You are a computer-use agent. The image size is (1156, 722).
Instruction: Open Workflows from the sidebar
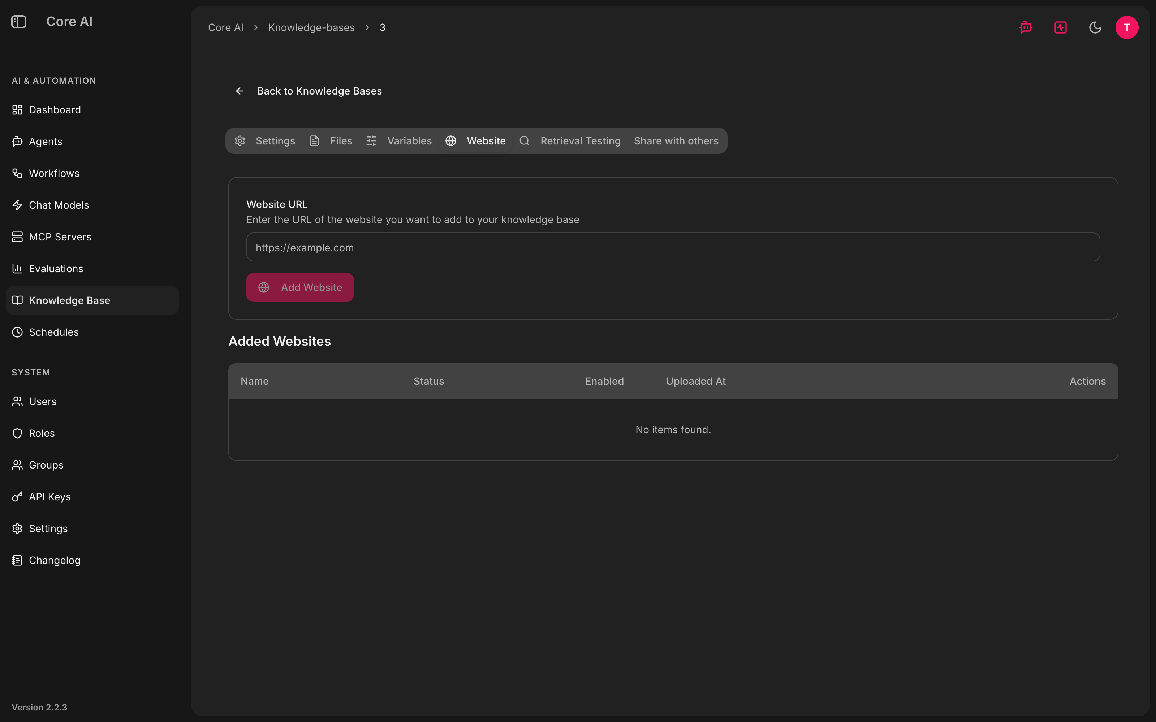point(92,173)
